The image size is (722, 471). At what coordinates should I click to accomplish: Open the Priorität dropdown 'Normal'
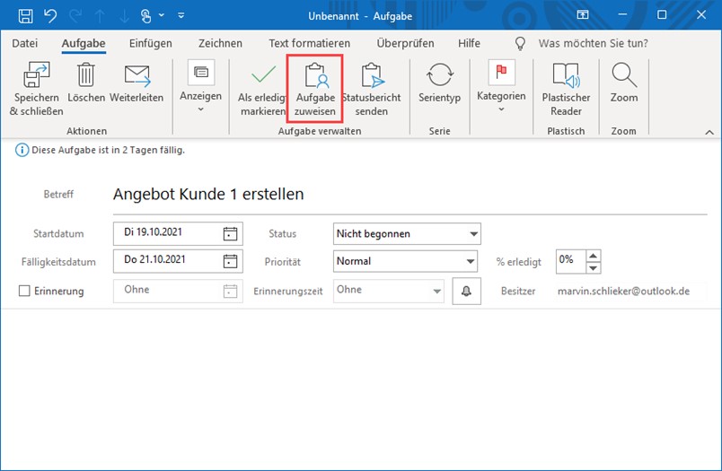(405, 261)
